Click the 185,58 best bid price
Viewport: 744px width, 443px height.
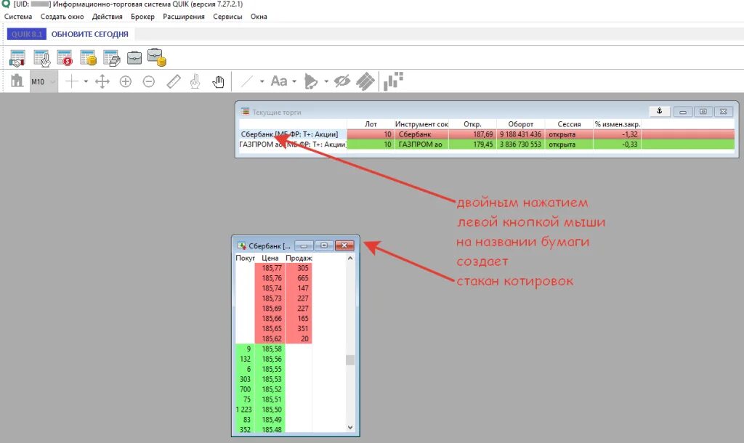pos(272,349)
